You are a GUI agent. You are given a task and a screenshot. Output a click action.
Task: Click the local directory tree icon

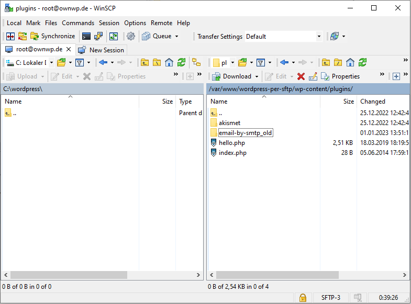point(196,62)
